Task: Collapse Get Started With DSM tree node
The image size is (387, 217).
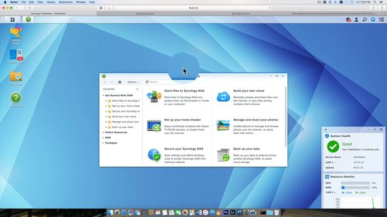Action: (x=103, y=95)
